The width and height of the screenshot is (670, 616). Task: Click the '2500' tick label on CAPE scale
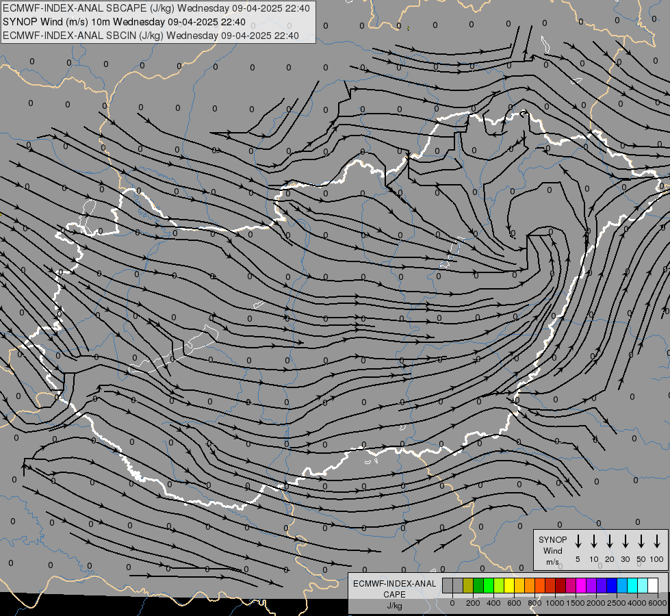click(x=617, y=603)
